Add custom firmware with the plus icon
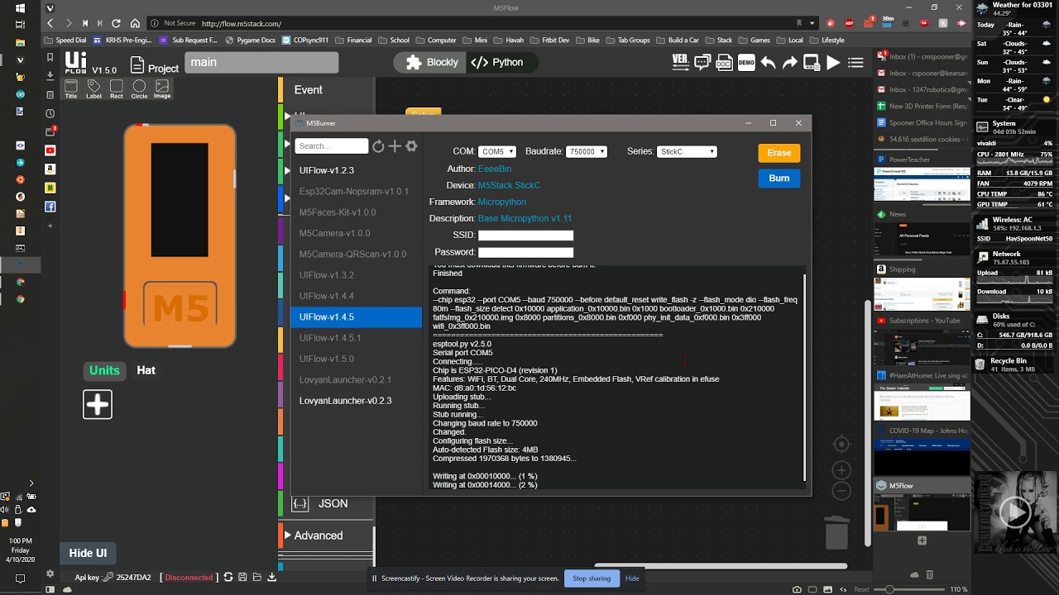Screen dimensions: 1059x595 (x=395, y=146)
